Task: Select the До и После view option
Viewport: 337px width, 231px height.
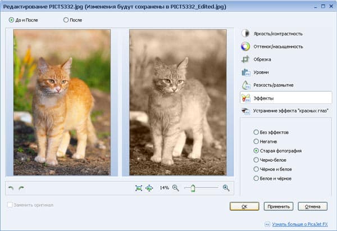Action: pos(24,20)
